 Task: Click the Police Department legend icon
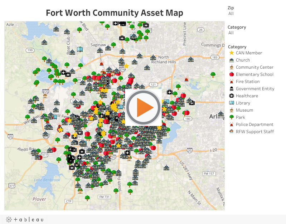pyautogui.click(x=232, y=125)
